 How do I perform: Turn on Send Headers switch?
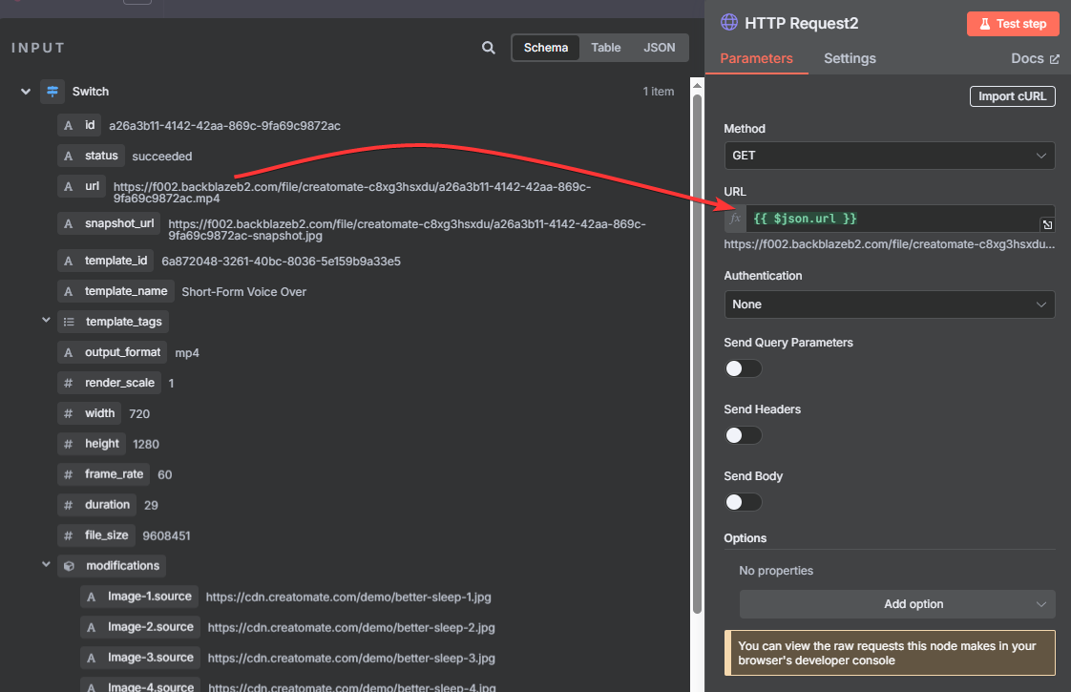[743, 435]
